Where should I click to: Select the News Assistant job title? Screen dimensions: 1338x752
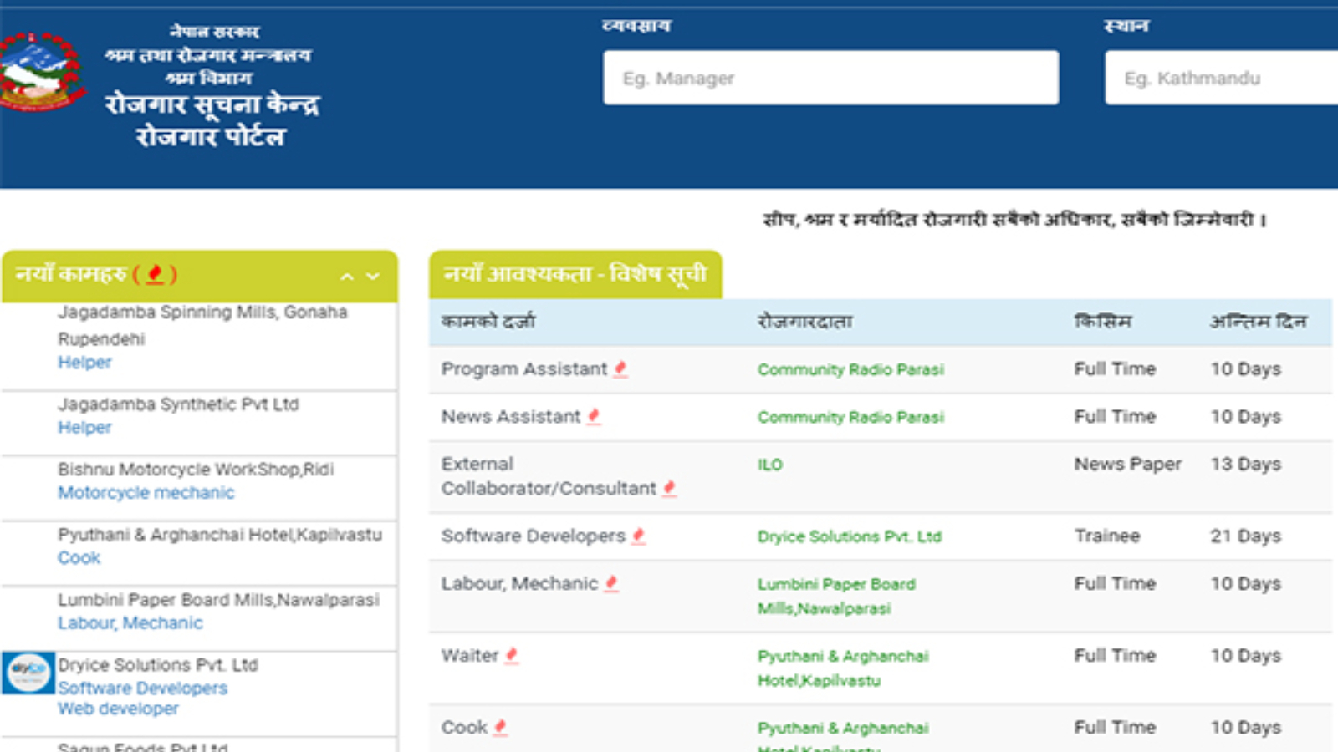coord(511,416)
